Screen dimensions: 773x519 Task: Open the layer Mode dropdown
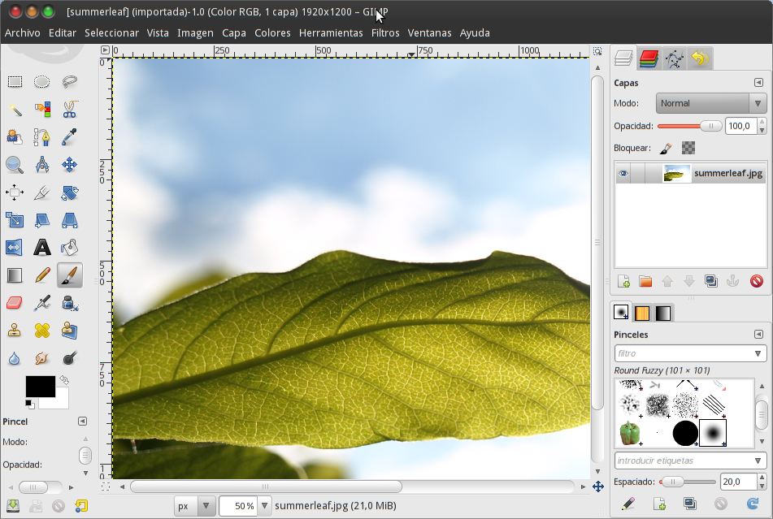coord(711,103)
